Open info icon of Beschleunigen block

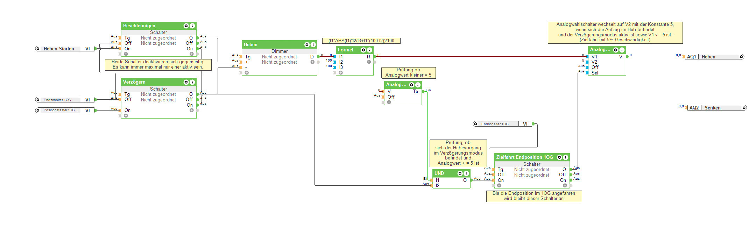click(x=192, y=26)
